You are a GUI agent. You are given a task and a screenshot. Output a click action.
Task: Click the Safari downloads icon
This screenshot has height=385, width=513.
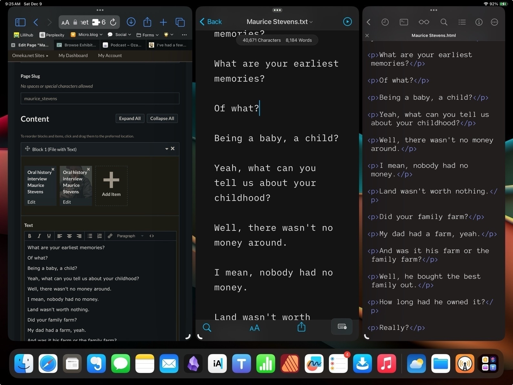131,22
